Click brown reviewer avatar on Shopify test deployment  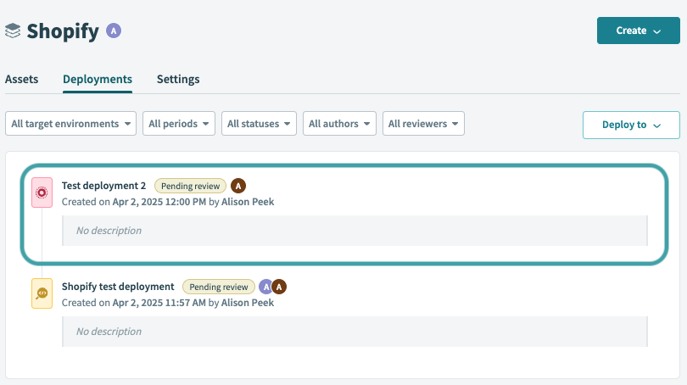(278, 287)
